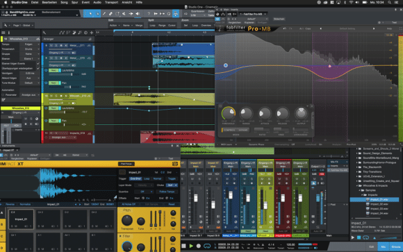Image resolution: width=403 pixels, height=252 pixels.
Task: Toggle the Loop icon in transport bar
Action: 207,246
